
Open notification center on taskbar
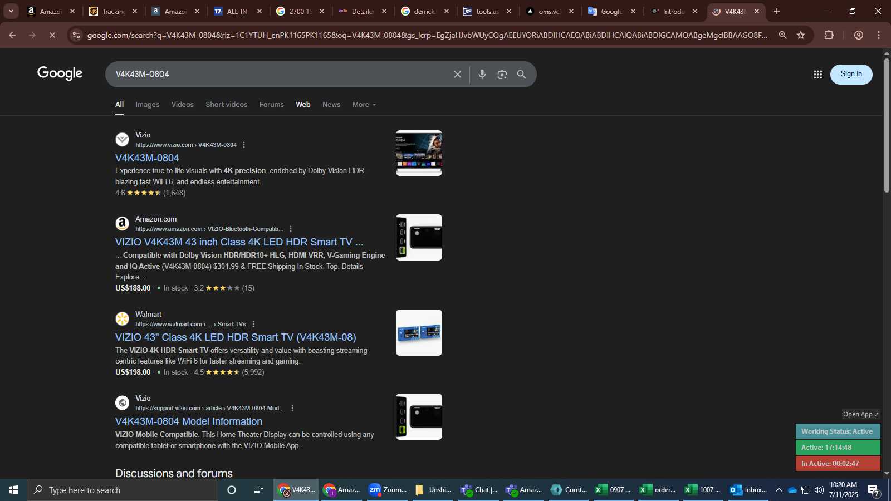[874, 490]
